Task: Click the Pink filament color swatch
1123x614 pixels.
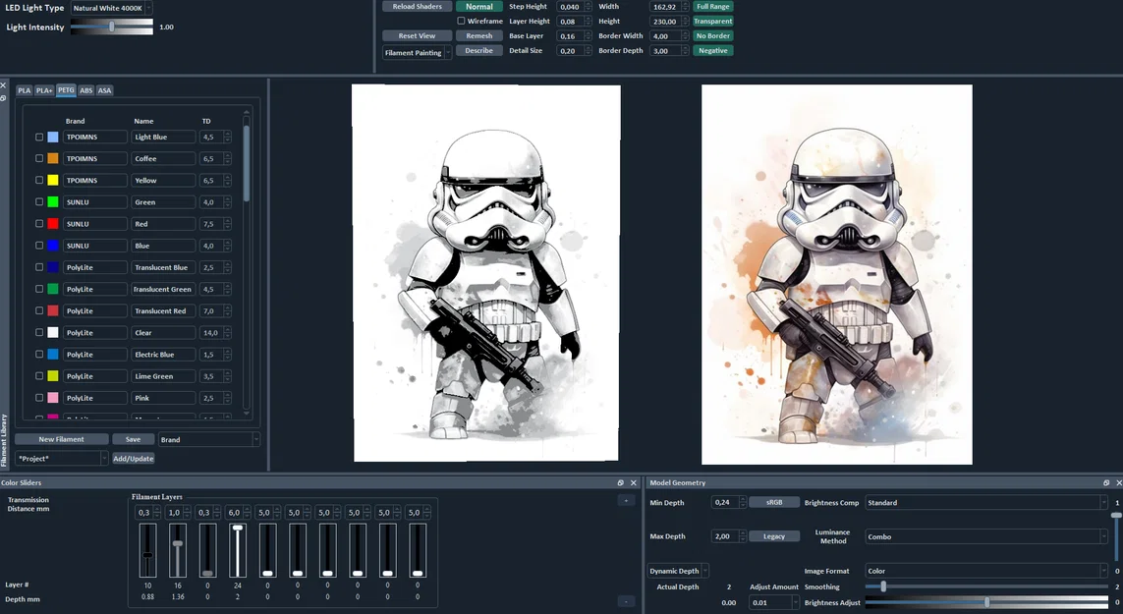Action: point(53,398)
